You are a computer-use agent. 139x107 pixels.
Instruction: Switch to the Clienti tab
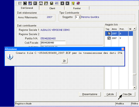click(52, 8)
